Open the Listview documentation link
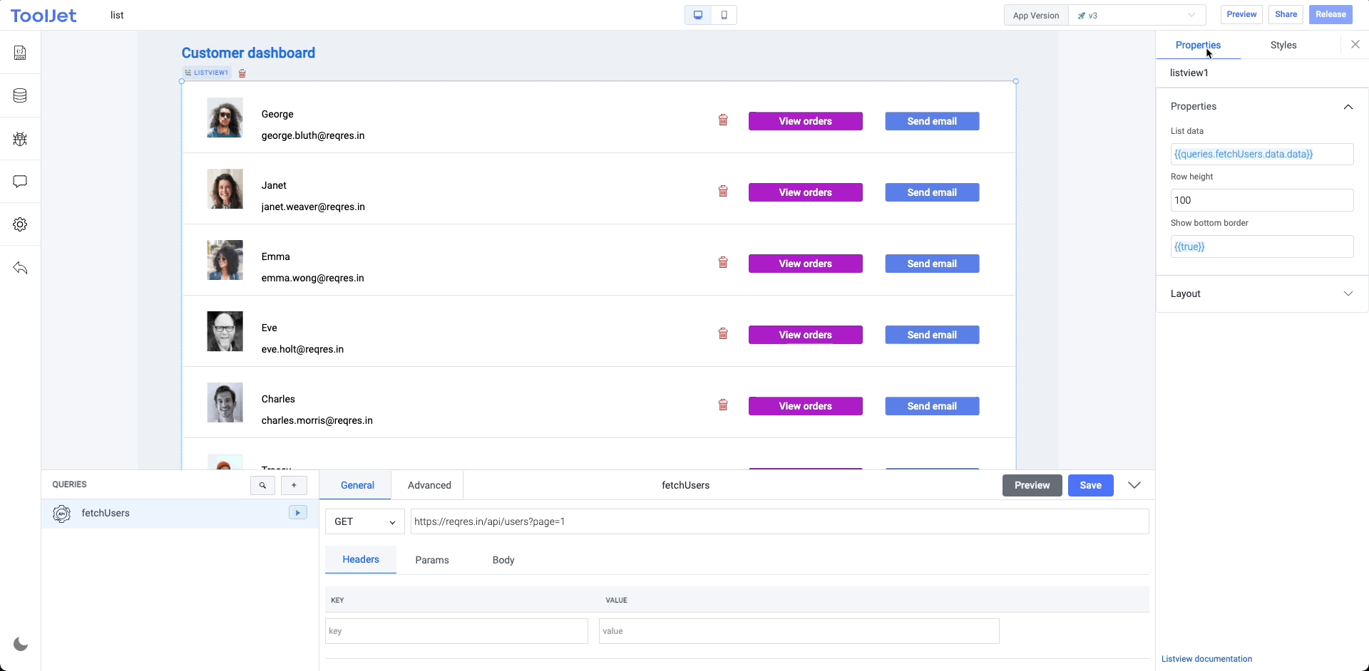1369x671 pixels. click(1206, 659)
